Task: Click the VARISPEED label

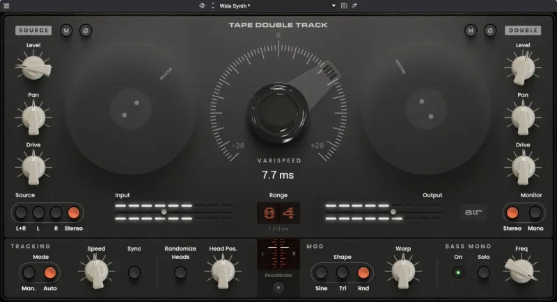Action: click(279, 160)
